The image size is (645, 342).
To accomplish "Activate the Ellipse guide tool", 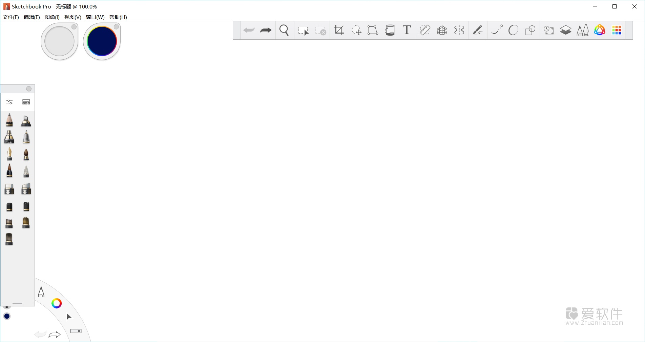I will point(513,30).
